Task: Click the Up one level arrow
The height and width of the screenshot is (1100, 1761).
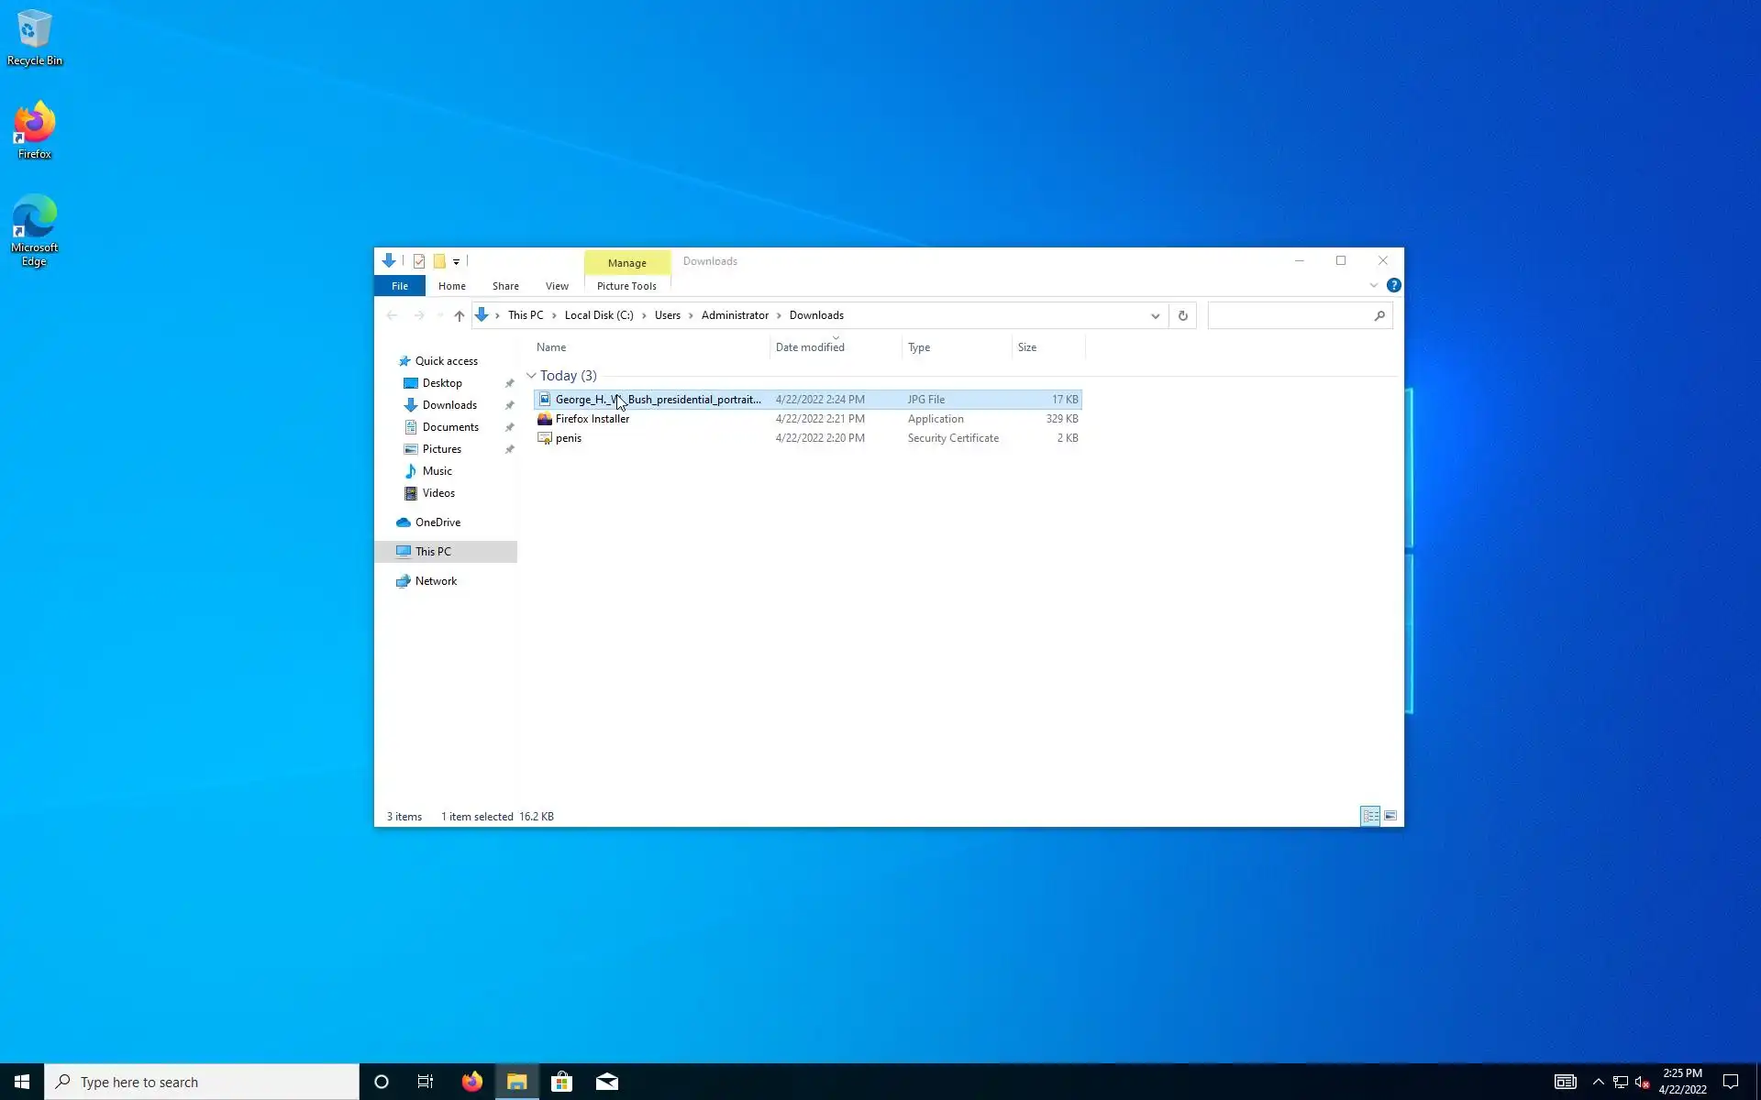Action: [460, 315]
